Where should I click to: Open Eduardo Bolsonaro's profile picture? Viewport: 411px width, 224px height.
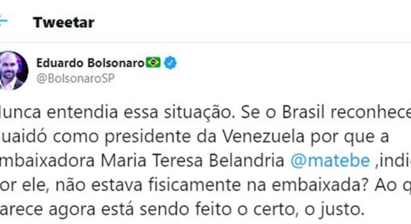pos(13,70)
